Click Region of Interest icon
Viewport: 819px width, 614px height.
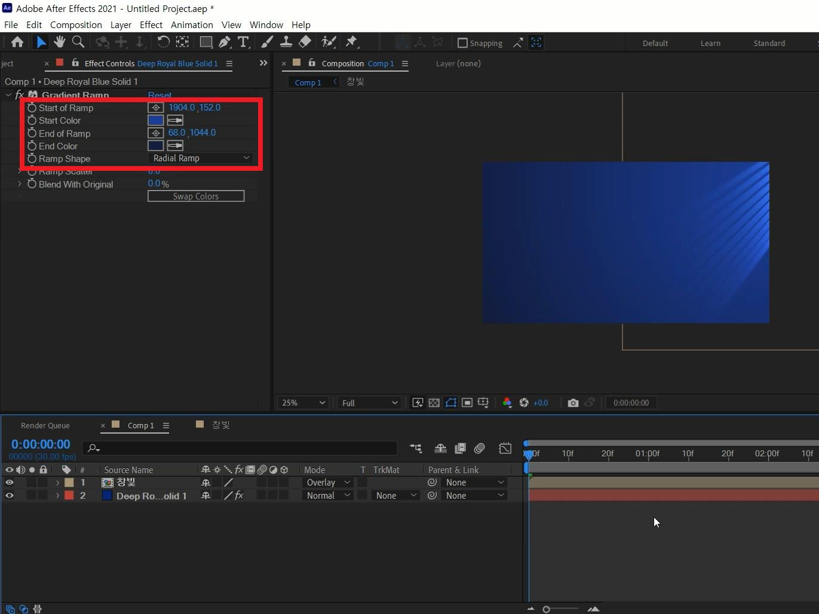point(467,403)
